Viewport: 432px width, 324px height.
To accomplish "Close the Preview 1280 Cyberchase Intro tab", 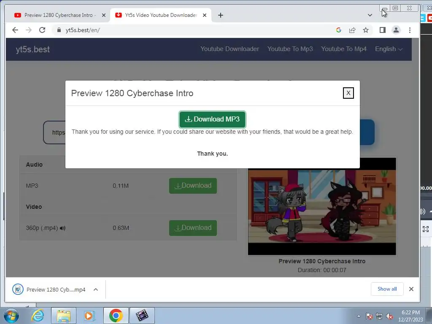I will [104, 15].
